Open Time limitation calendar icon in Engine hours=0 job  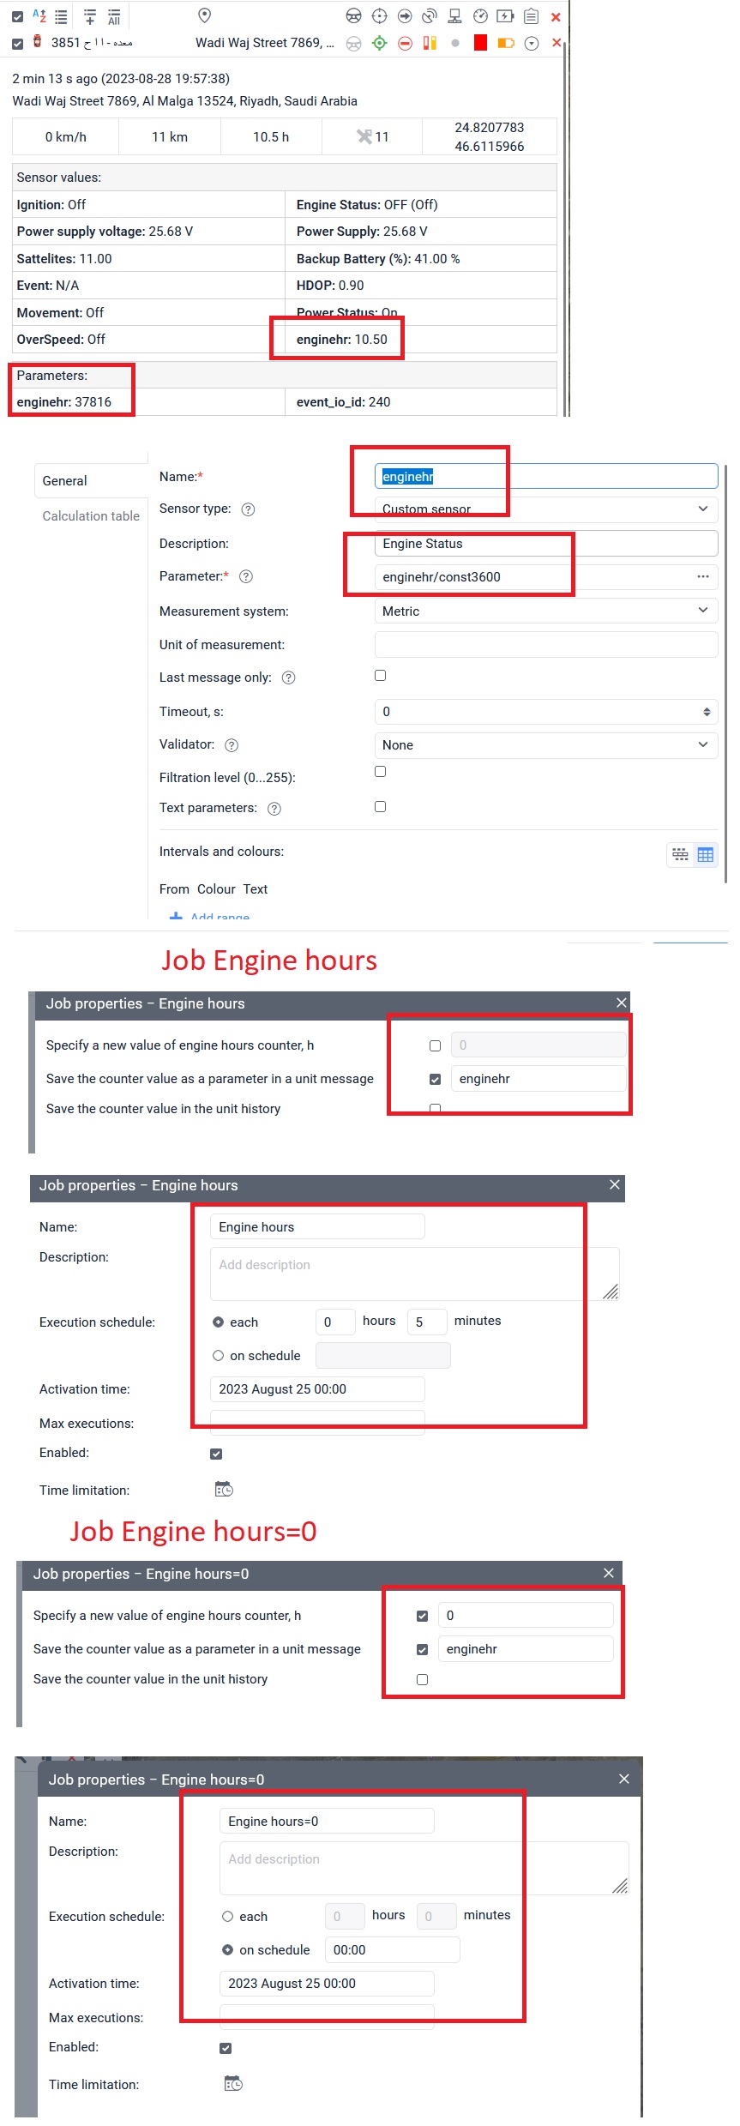pyautogui.click(x=233, y=2084)
